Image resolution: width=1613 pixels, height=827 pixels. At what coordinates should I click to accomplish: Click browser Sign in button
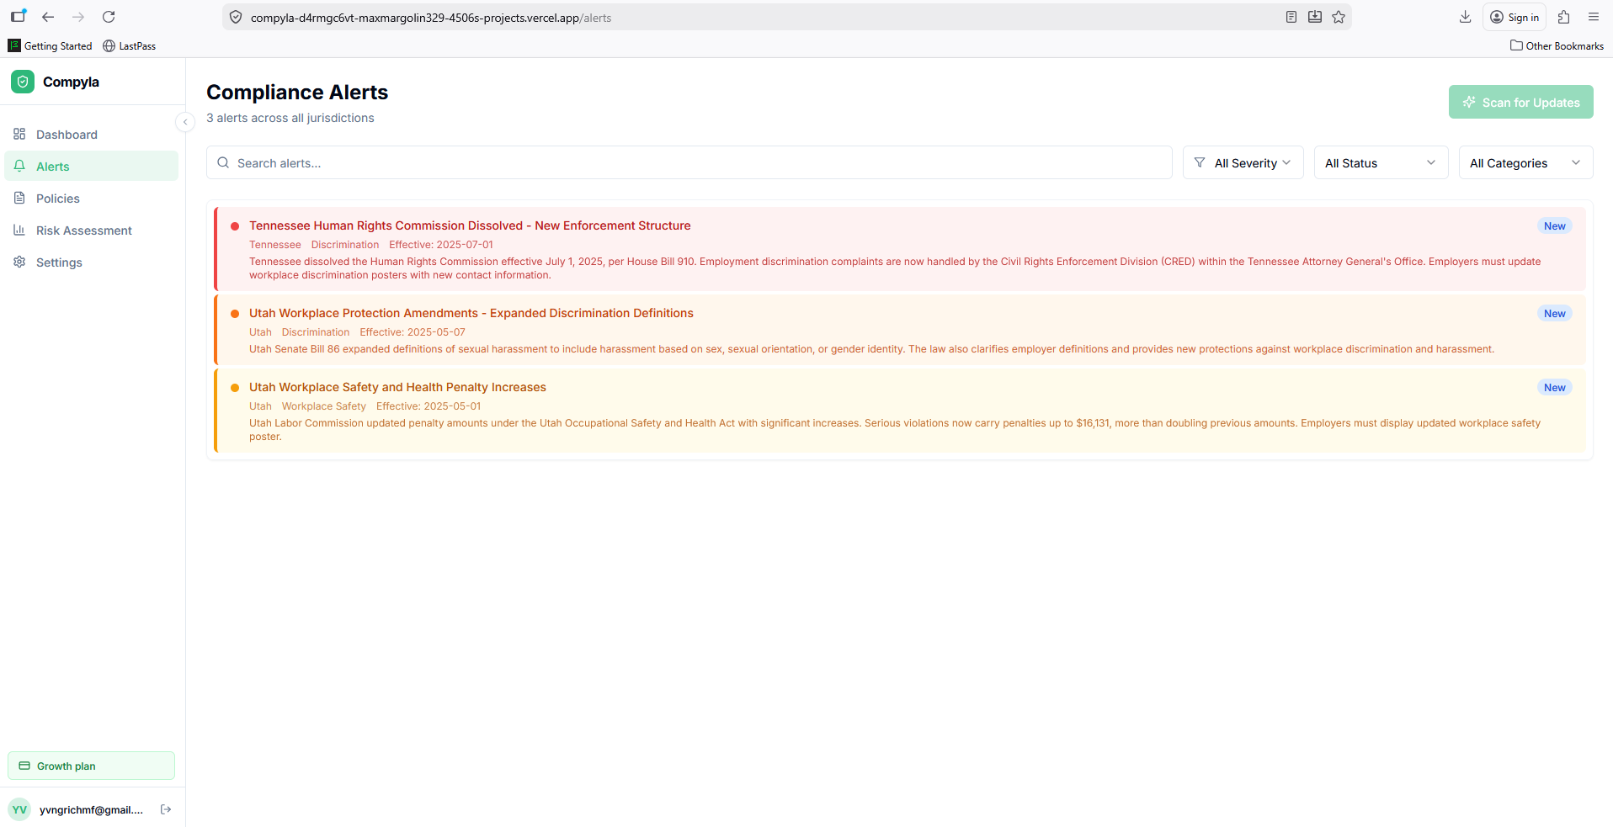click(x=1515, y=17)
